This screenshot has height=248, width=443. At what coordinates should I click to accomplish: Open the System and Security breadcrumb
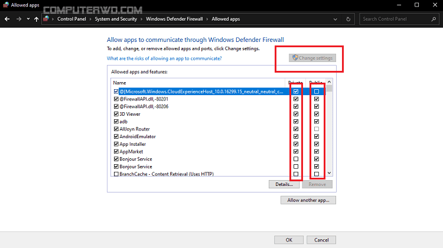coord(116,19)
